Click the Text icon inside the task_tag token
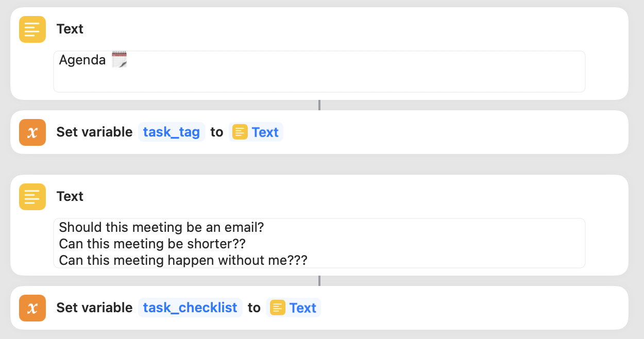The image size is (644, 339). pyautogui.click(x=241, y=132)
